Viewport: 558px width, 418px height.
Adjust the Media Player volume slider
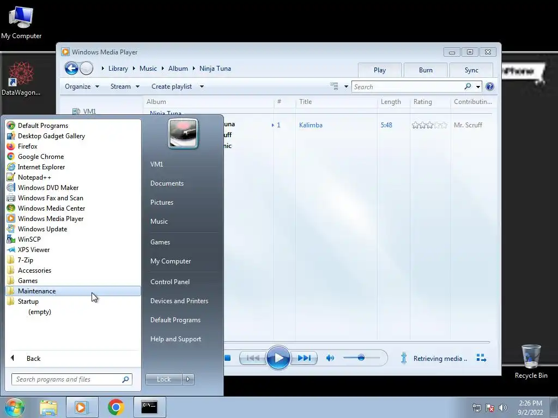[361, 358]
